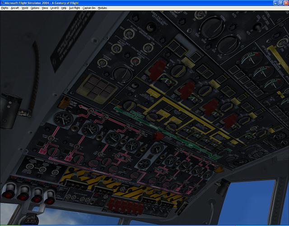
Task: Click the DUMP VALVE label
Action: click(74, 105)
